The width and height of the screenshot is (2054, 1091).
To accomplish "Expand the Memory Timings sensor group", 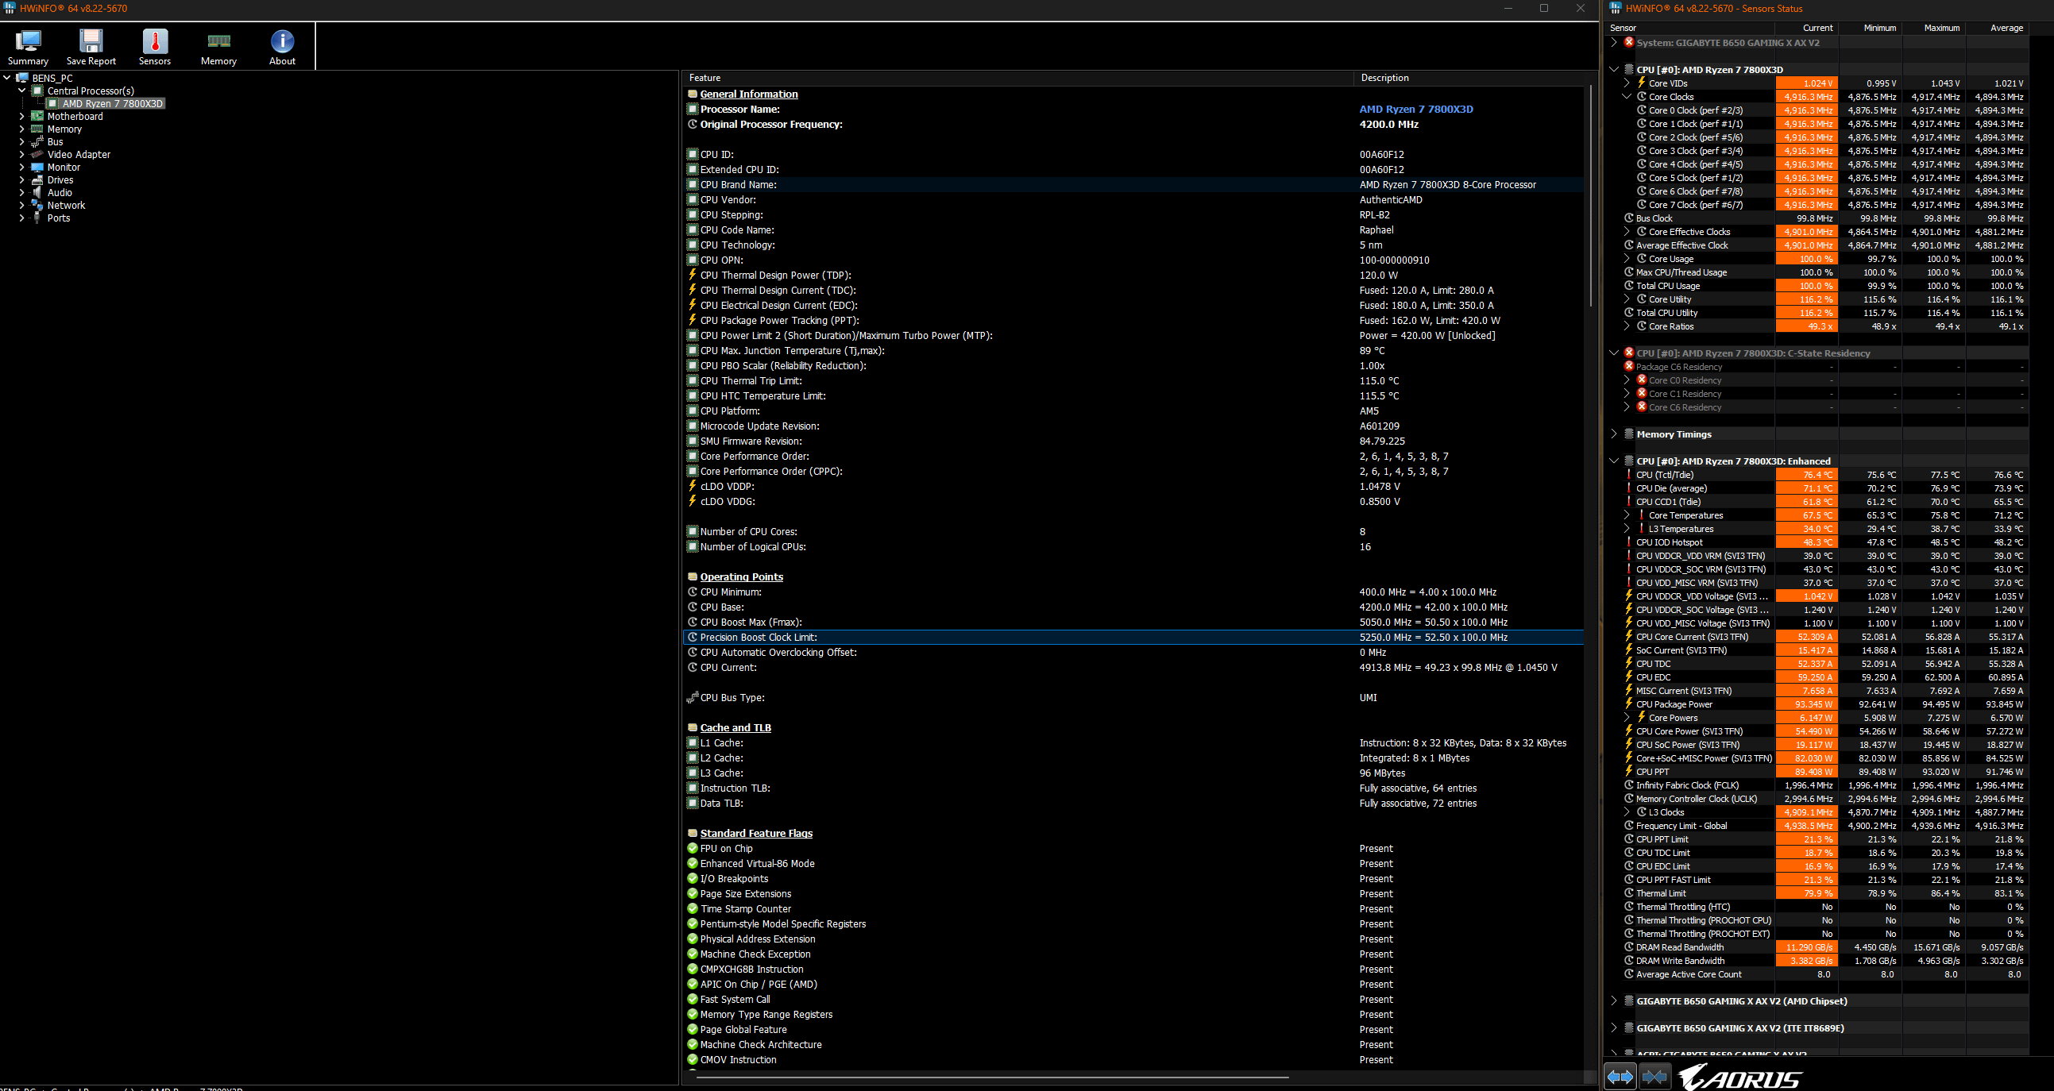I will pos(1614,434).
